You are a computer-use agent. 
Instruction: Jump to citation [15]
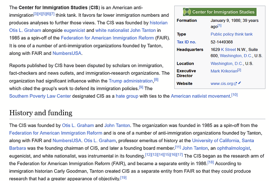(167, 155)
